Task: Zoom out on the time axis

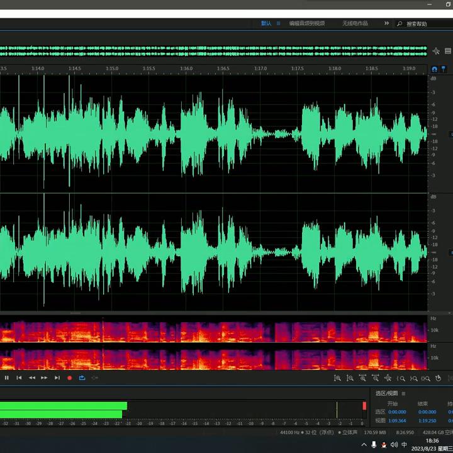Action: click(x=375, y=378)
